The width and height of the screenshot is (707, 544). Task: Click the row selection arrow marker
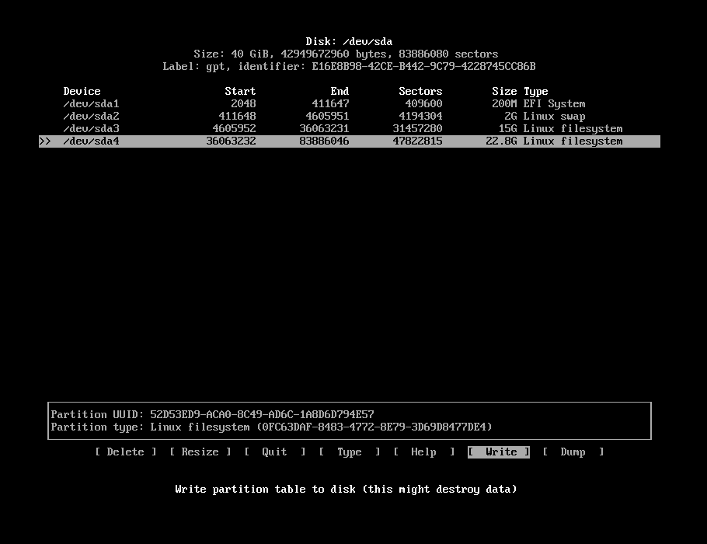coord(44,141)
